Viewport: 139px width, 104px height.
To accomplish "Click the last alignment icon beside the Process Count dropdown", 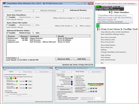I will click(x=96, y=88).
